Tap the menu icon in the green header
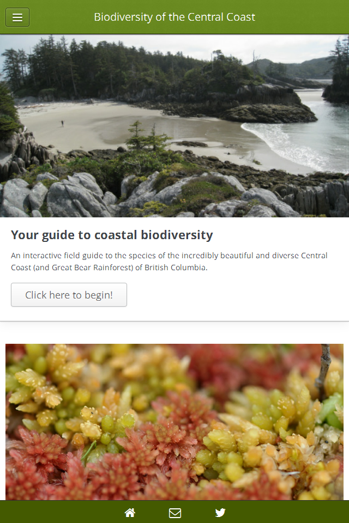 pos(17,17)
